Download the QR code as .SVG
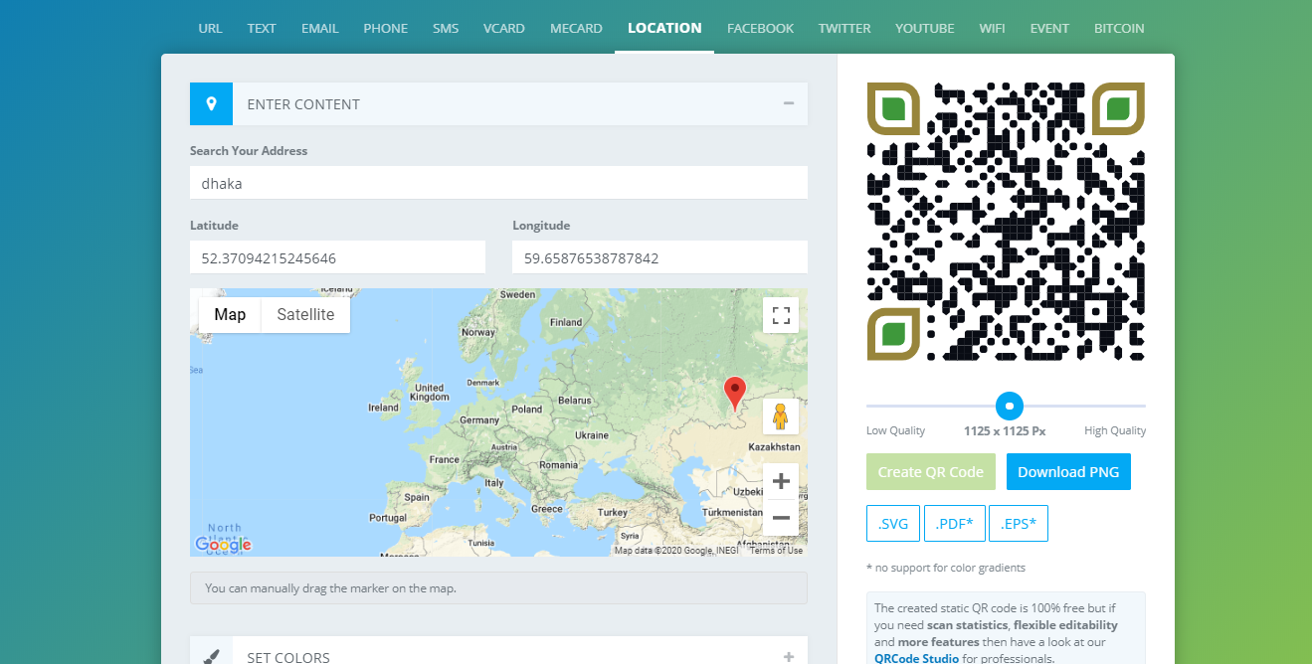1312x664 pixels. point(893,524)
